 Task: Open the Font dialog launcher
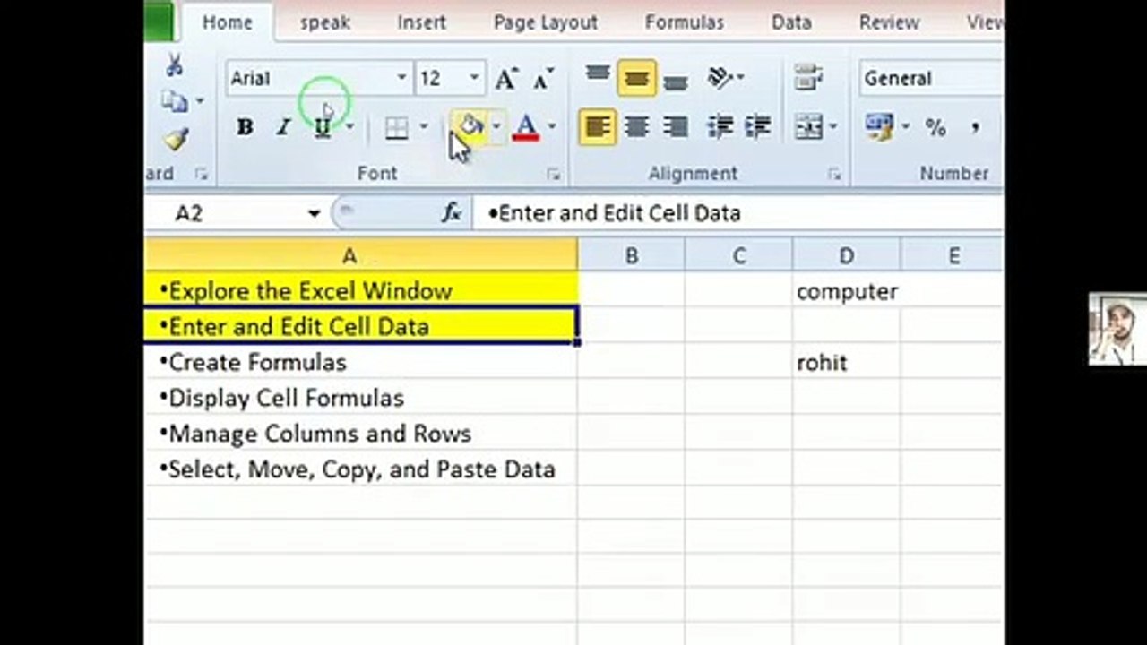[x=554, y=174]
